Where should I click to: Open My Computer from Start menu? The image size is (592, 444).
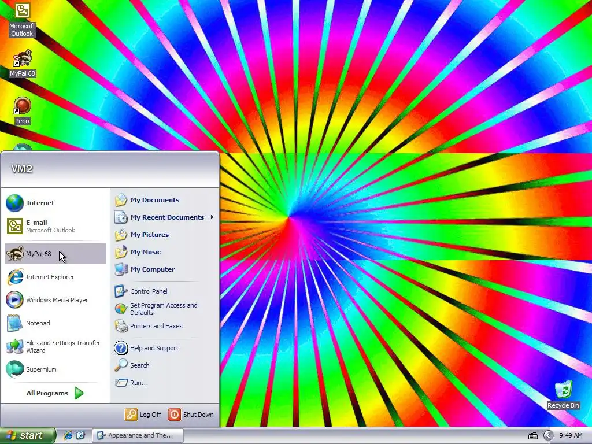(x=165, y=269)
